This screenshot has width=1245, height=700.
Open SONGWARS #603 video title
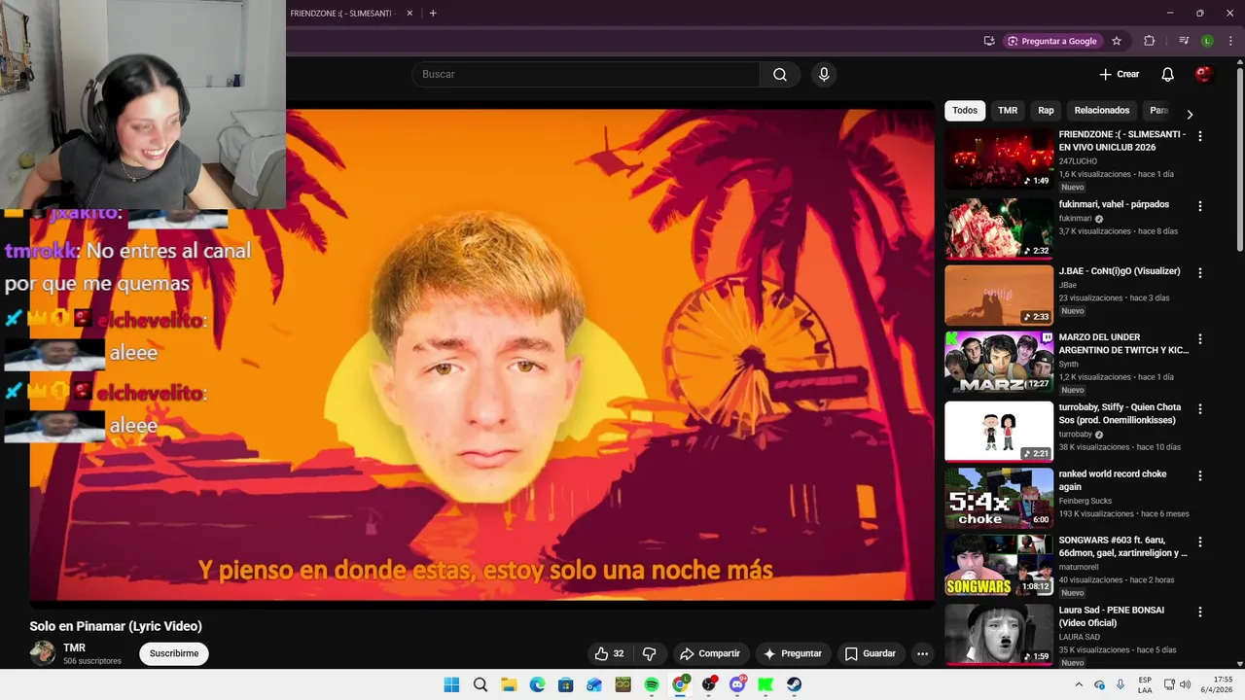[1123, 546]
